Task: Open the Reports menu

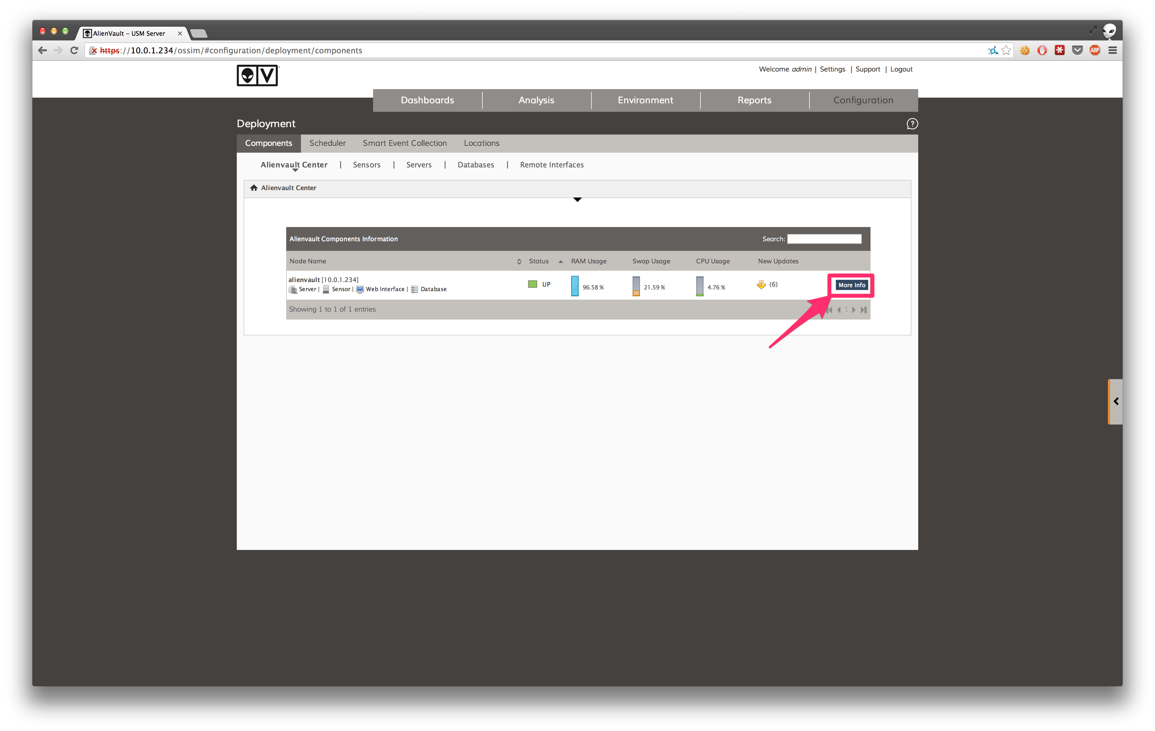Action: (x=754, y=100)
